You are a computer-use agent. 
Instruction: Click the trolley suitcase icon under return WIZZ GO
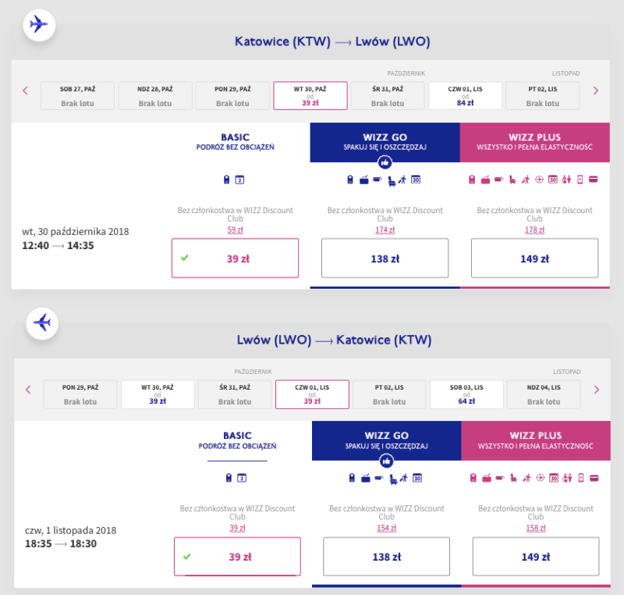tap(366, 478)
